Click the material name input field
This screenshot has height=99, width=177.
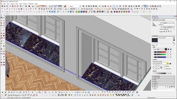coord(165,38)
